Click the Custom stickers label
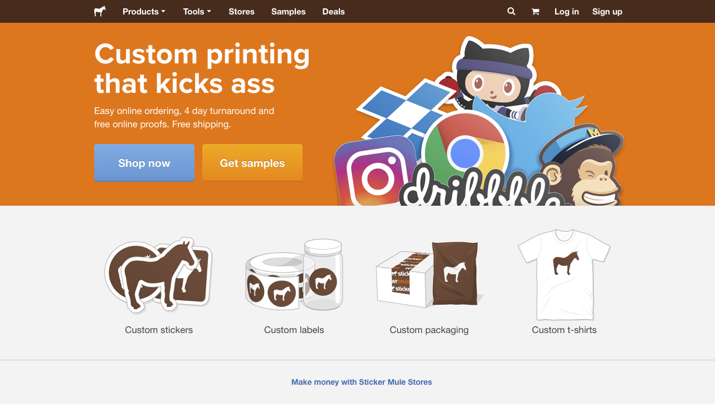Image resolution: width=715 pixels, height=407 pixels. click(x=159, y=330)
